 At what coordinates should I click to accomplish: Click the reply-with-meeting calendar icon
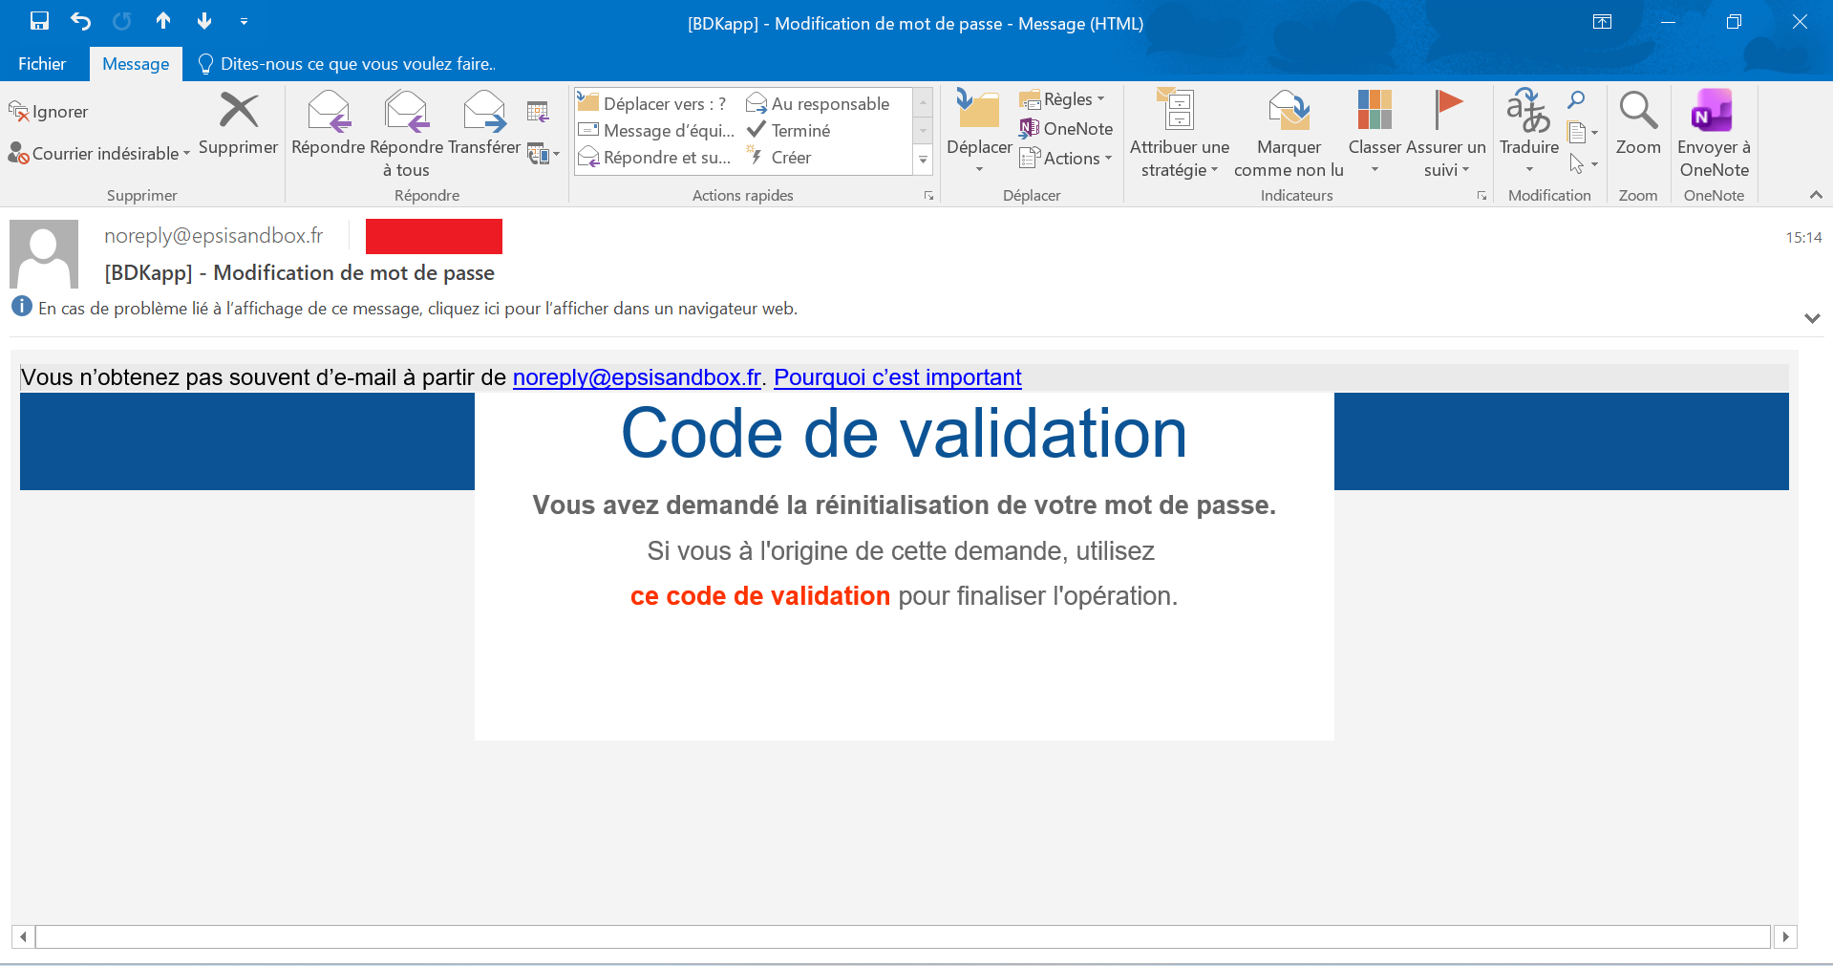[x=538, y=112]
